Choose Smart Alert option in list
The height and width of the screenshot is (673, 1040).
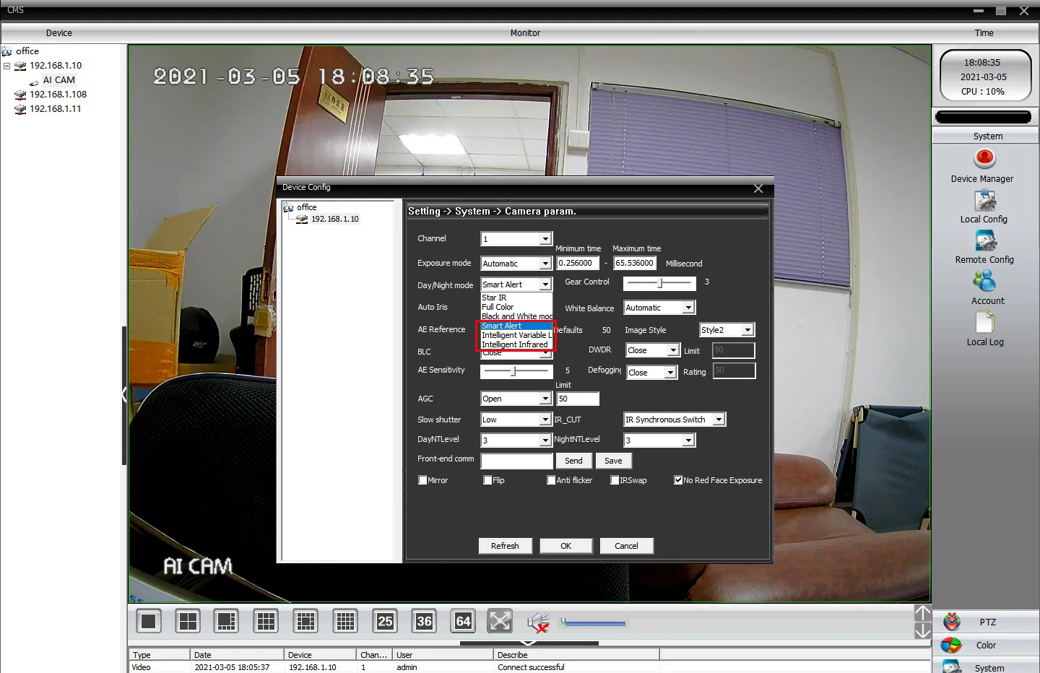pyautogui.click(x=516, y=326)
